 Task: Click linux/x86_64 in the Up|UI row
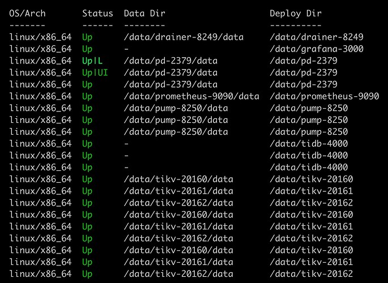pyautogui.click(x=40, y=72)
